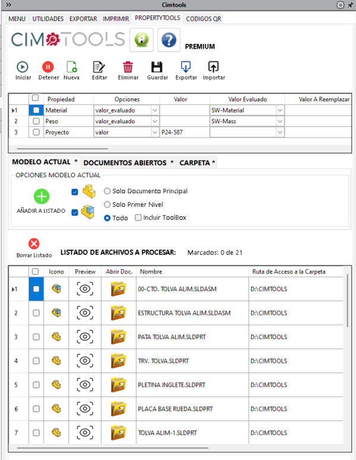This screenshot has width=356, height=460.
Task: Open Cimtools settings gear icon
Action: [x=340, y=5]
